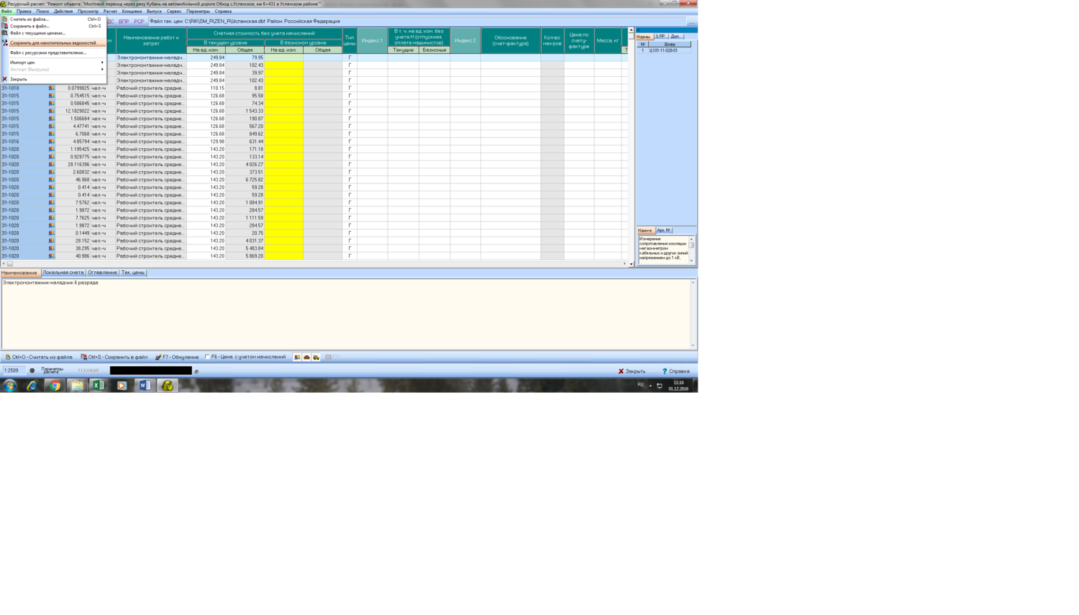Click the materials resource filter icon
The image size is (1079, 615).
(x=306, y=357)
